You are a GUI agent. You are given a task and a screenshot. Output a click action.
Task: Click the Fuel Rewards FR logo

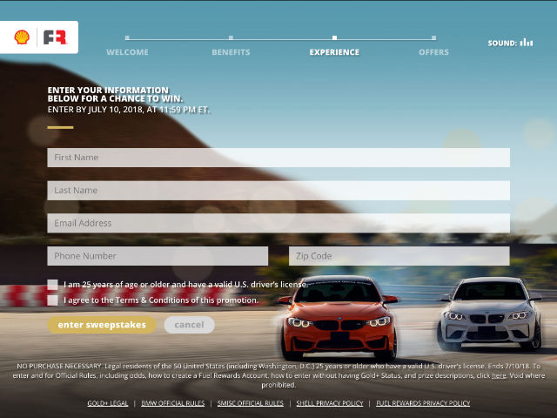pyautogui.click(x=55, y=37)
